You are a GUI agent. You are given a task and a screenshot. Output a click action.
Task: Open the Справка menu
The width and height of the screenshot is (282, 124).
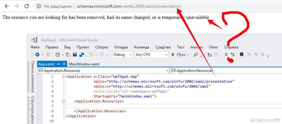pyautogui.click(x=231, y=47)
